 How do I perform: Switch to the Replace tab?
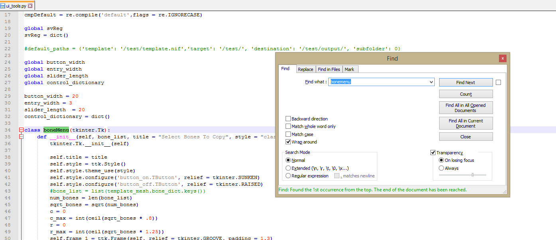pos(306,69)
